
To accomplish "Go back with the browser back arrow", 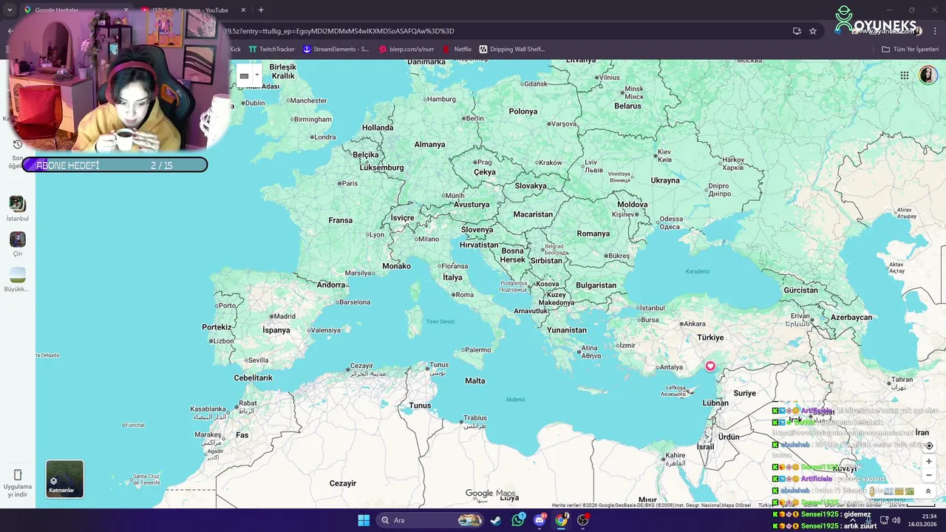I will click(x=10, y=31).
